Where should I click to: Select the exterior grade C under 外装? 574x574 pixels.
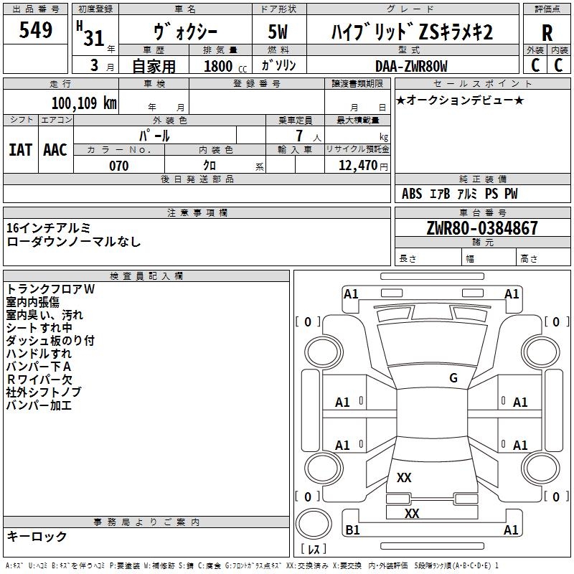tap(535, 65)
